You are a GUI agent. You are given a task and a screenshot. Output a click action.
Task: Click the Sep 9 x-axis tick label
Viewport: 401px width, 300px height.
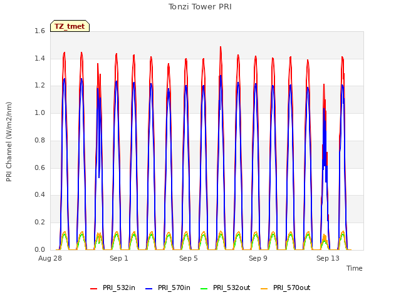click(258, 258)
